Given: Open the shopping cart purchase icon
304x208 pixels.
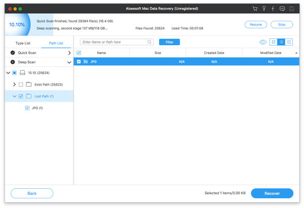Looking at the screenshot, I should click(x=254, y=9).
